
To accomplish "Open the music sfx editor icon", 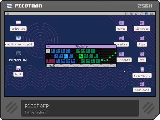I will 141,13.
